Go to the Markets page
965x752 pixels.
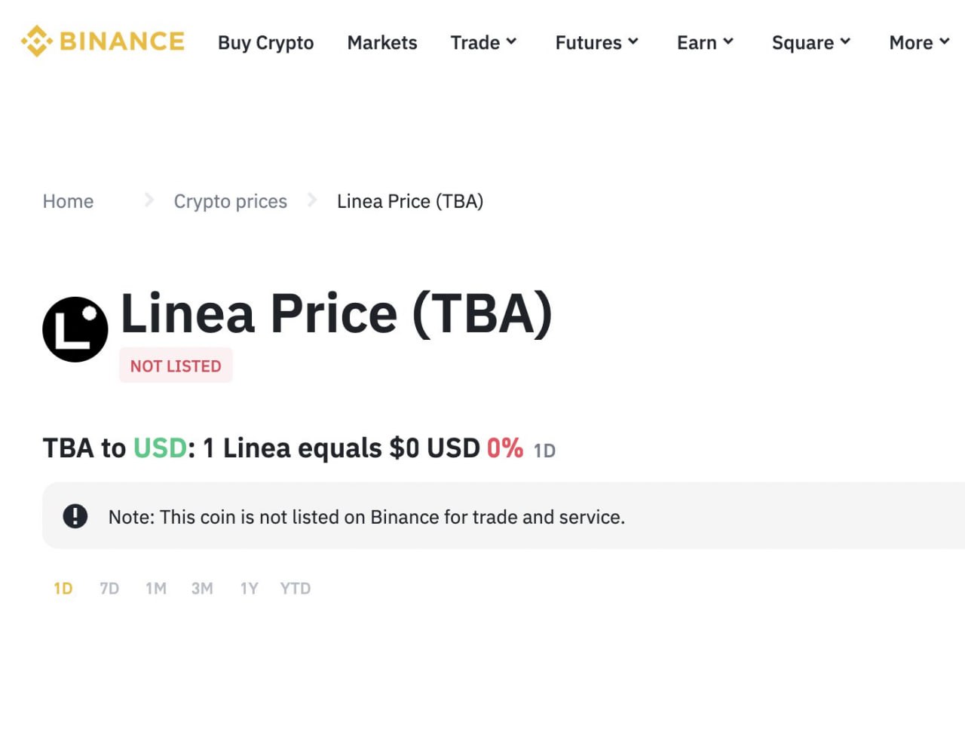pos(382,42)
